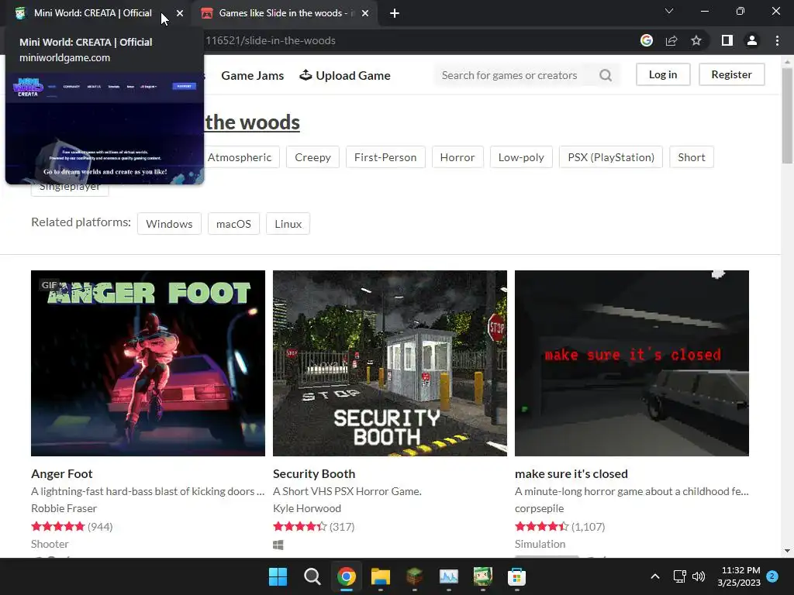This screenshot has width=794, height=595.
Task: Click the Mini World tab preview thumbnail
Action: point(105,129)
